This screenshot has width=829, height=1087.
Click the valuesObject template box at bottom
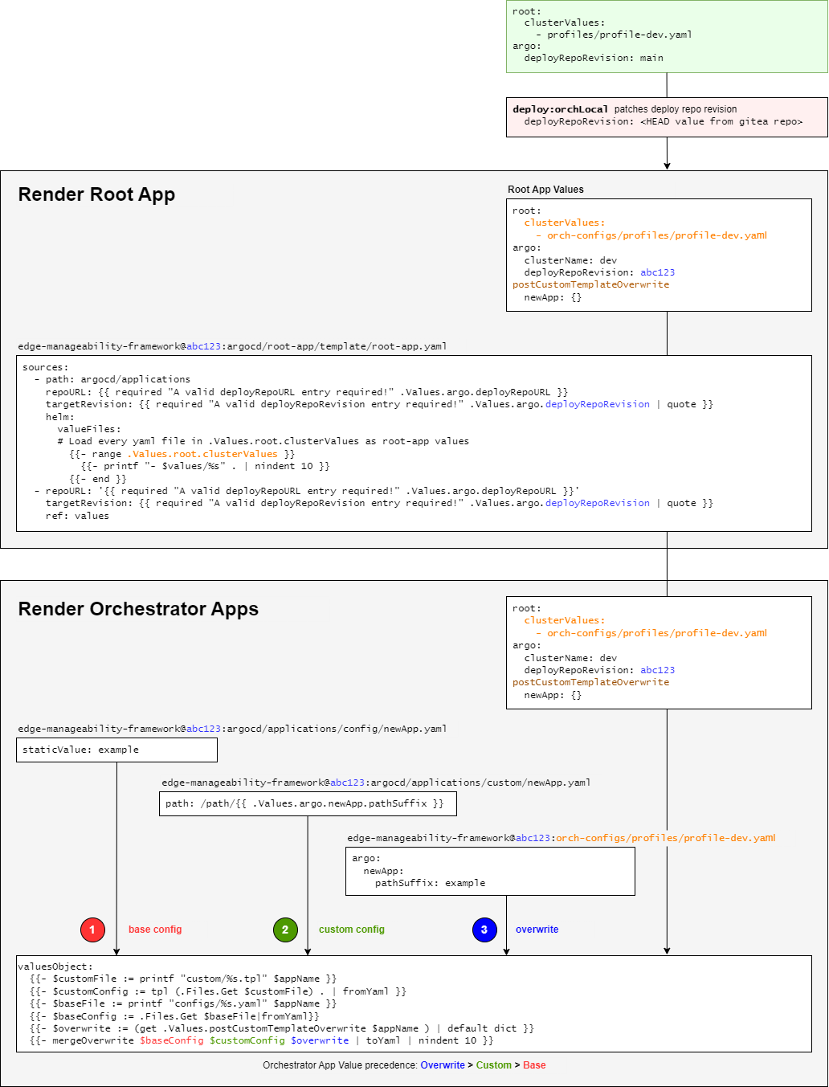point(414,1004)
